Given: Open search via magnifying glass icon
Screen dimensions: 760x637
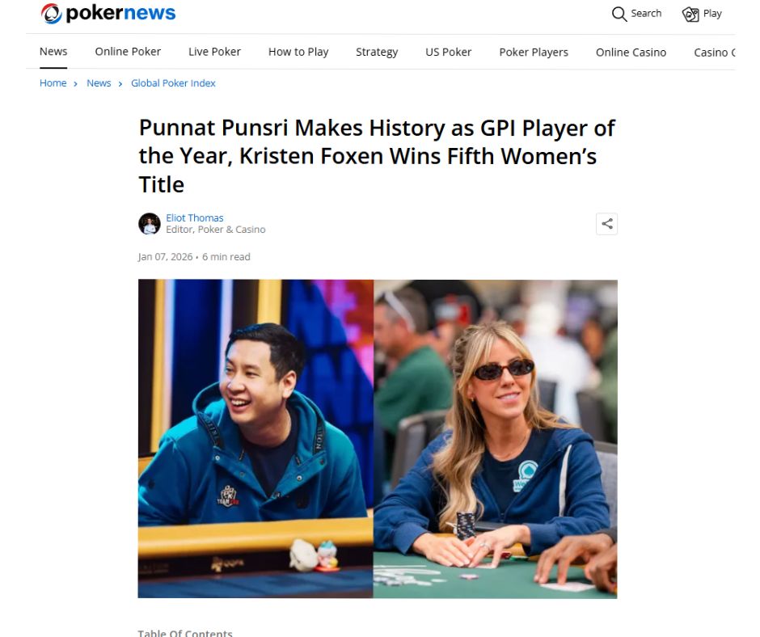Looking at the screenshot, I should [x=619, y=14].
